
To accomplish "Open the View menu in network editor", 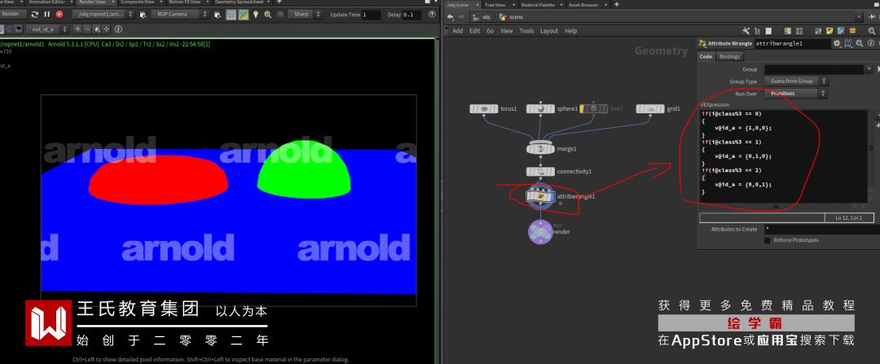I will click(x=507, y=32).
